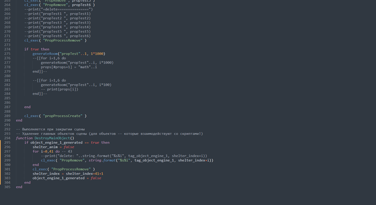
Task: Click commented print "delete: " on line 298
Action: (x=124, y=156)
